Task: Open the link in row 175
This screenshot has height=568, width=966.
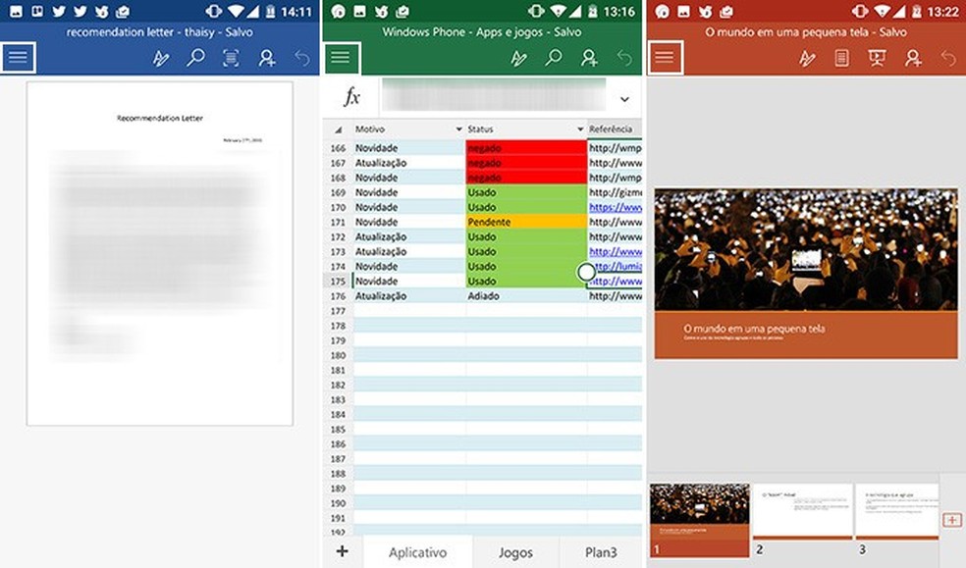Action: click(615, 282)
